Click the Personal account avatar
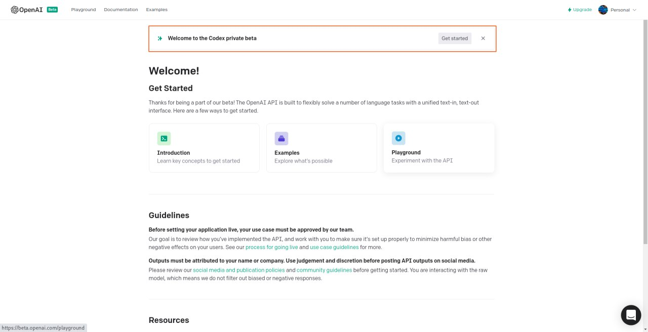The image size is (648, 332). click(603, 10)
